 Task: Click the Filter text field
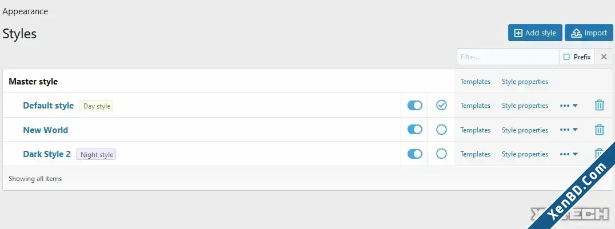[x=508, y=57]
